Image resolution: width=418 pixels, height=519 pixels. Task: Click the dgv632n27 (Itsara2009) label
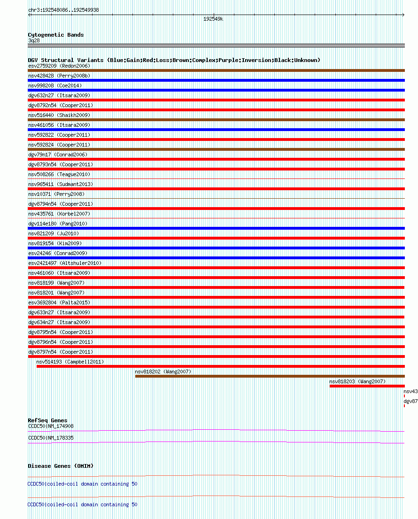coord(59,96)
